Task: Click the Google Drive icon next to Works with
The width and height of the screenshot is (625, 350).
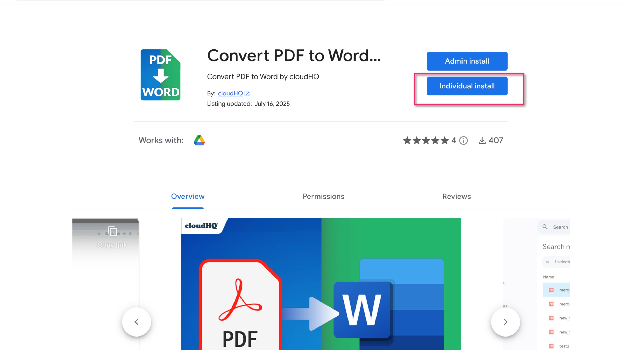Action: point(199,141)
